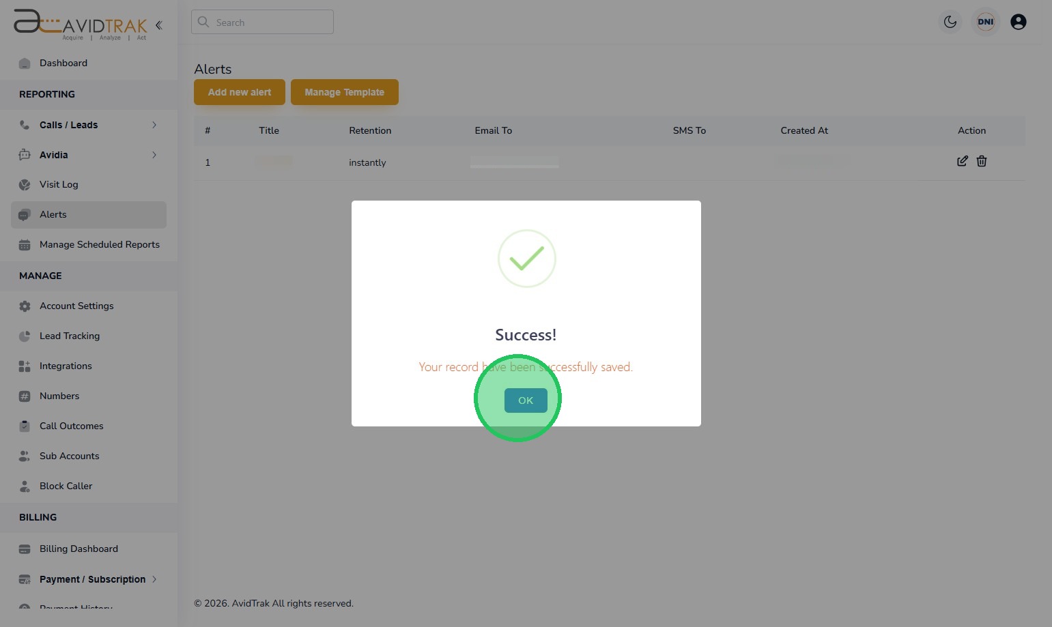Click the Retention column header

[x=370, y=130]
